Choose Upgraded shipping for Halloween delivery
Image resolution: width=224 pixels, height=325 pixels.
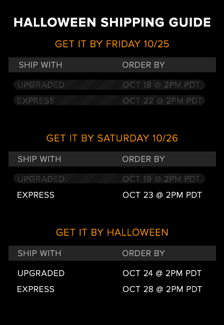(x=41, y=273)
